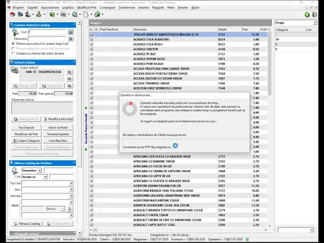
Task: Click the small icon right of Sterge Cod
Action: coord(70,86)
